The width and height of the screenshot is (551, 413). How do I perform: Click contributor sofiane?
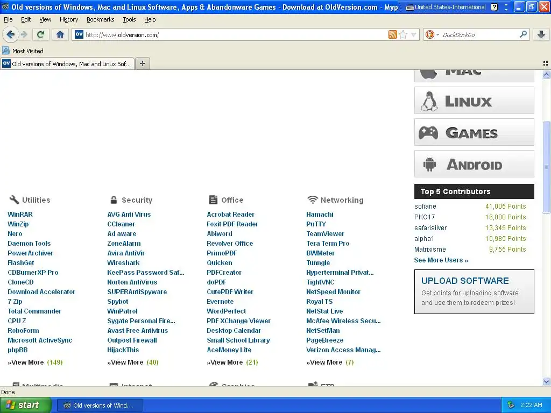tap(425, 206)
